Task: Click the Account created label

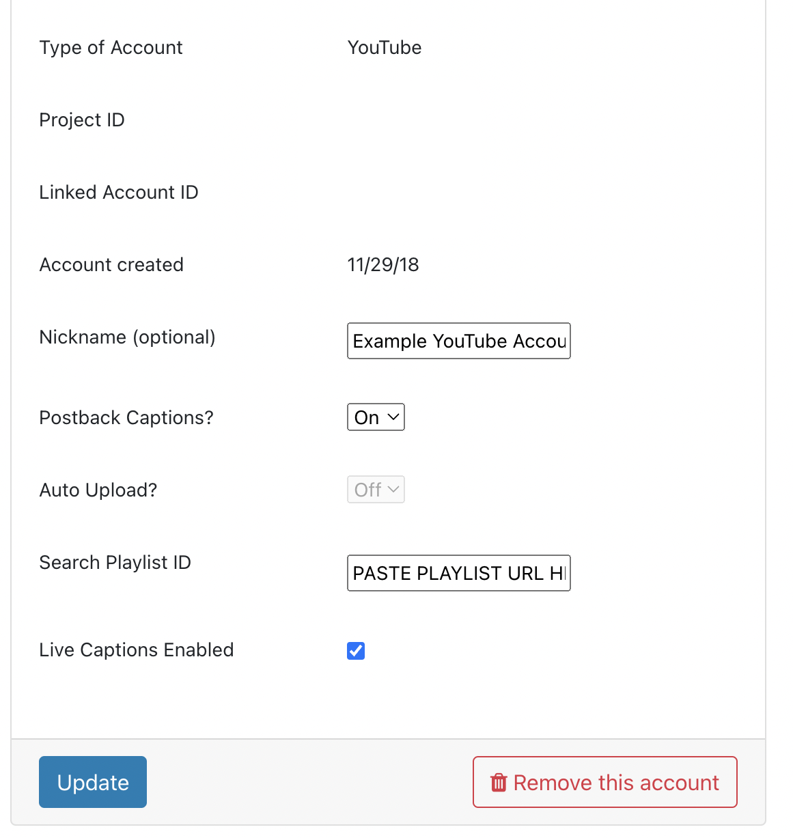Action: 111,264
